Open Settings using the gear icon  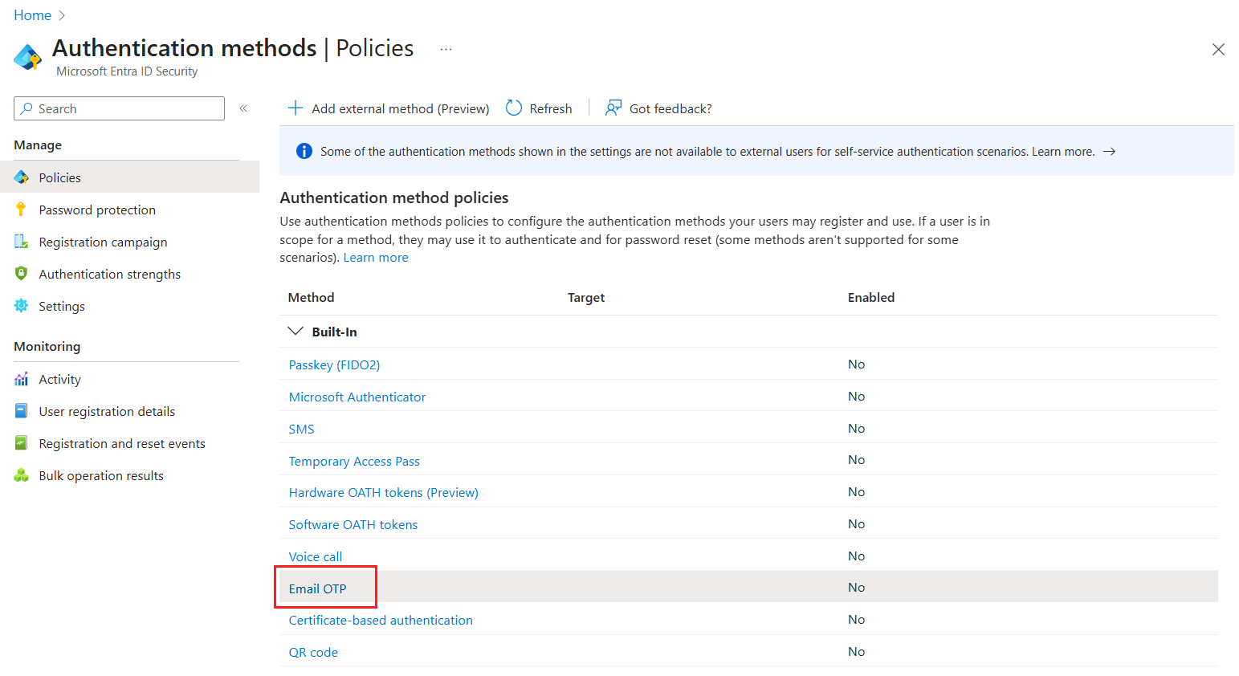pos(22,305)
